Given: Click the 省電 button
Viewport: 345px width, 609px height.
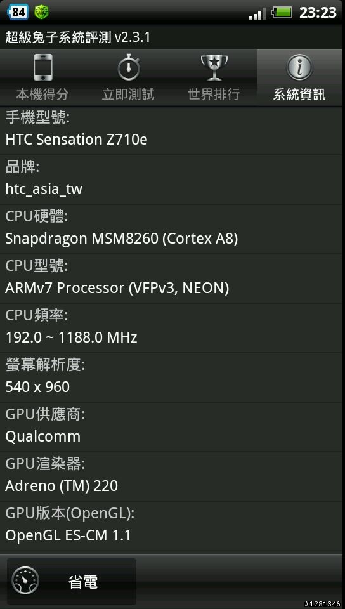Looking at the screenshot, I should point(72,582).
